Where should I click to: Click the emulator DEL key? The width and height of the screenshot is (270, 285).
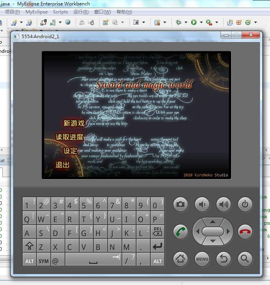[157, 231]
